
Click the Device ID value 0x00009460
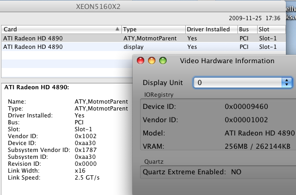point(246,107)
